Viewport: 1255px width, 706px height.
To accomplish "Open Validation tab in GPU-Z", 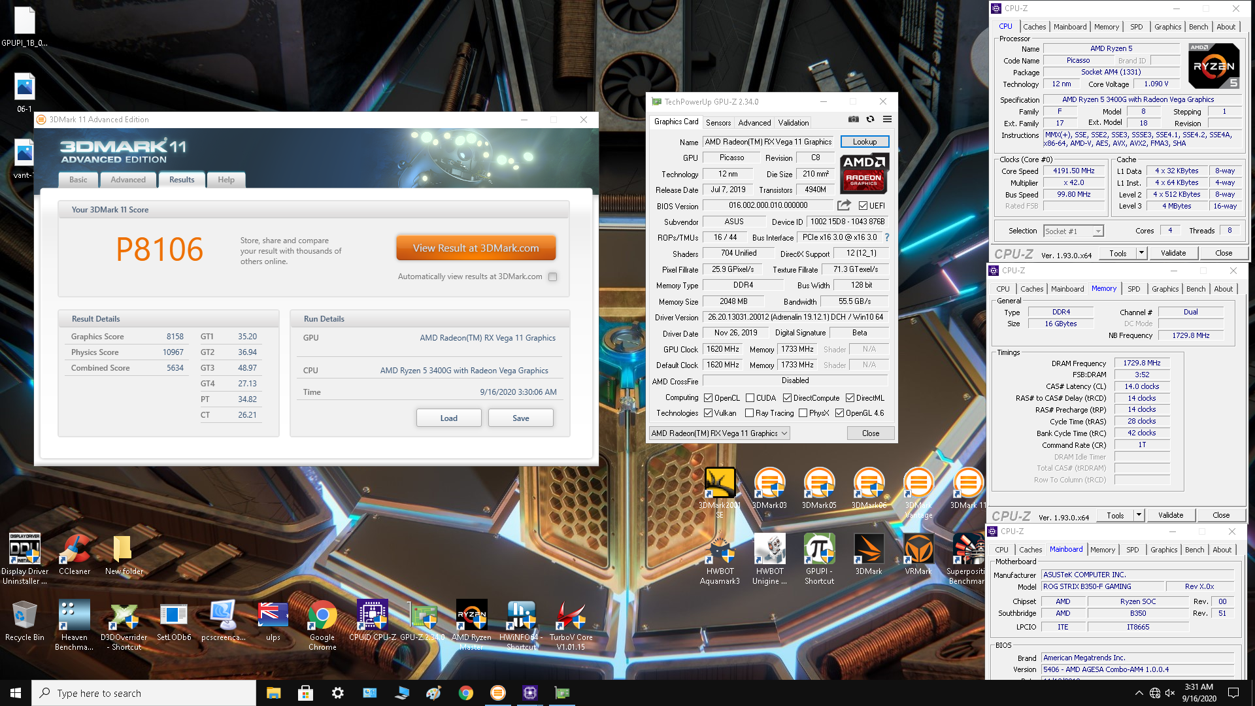I will 794,122.
